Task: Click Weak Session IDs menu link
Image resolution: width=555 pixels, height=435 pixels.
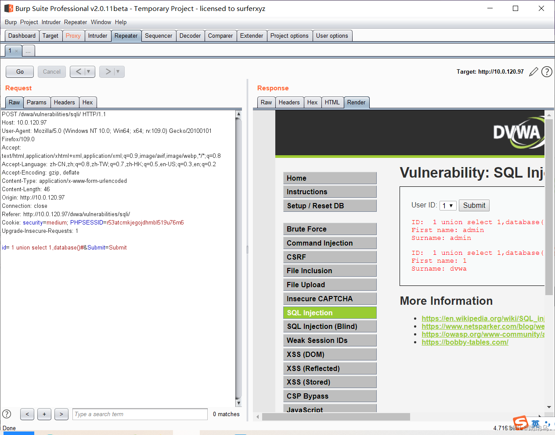Action: 330,340
